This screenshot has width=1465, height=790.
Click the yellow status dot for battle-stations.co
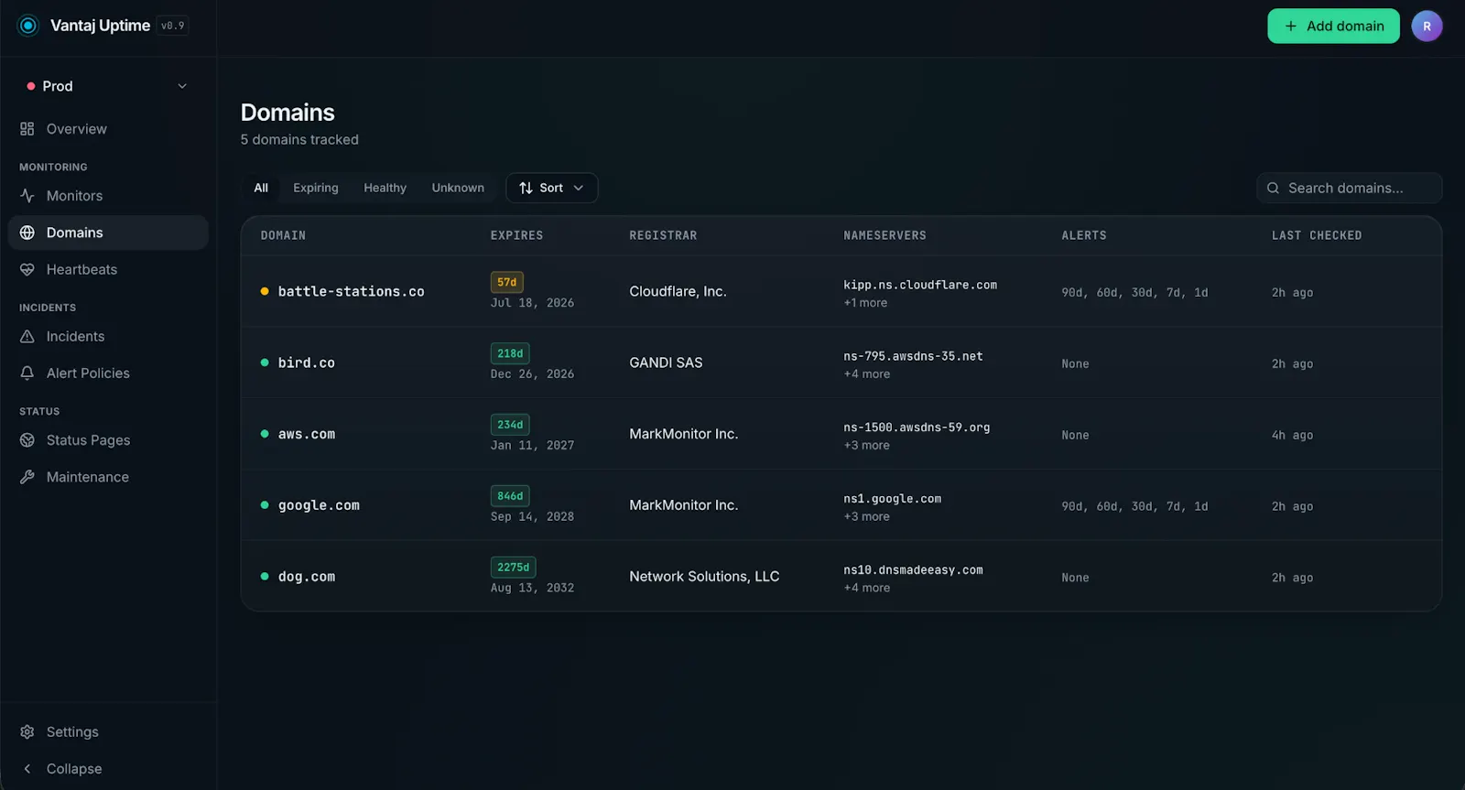pyautogui.click(x=265, y=291)
